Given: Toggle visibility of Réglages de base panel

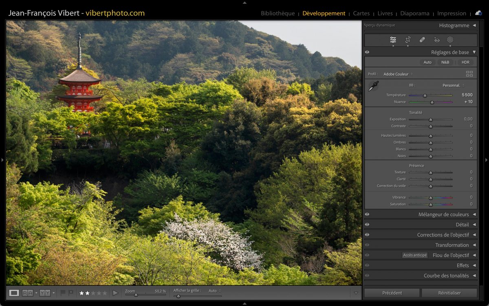Looking at the screenshot, I should tap(367, 52).
